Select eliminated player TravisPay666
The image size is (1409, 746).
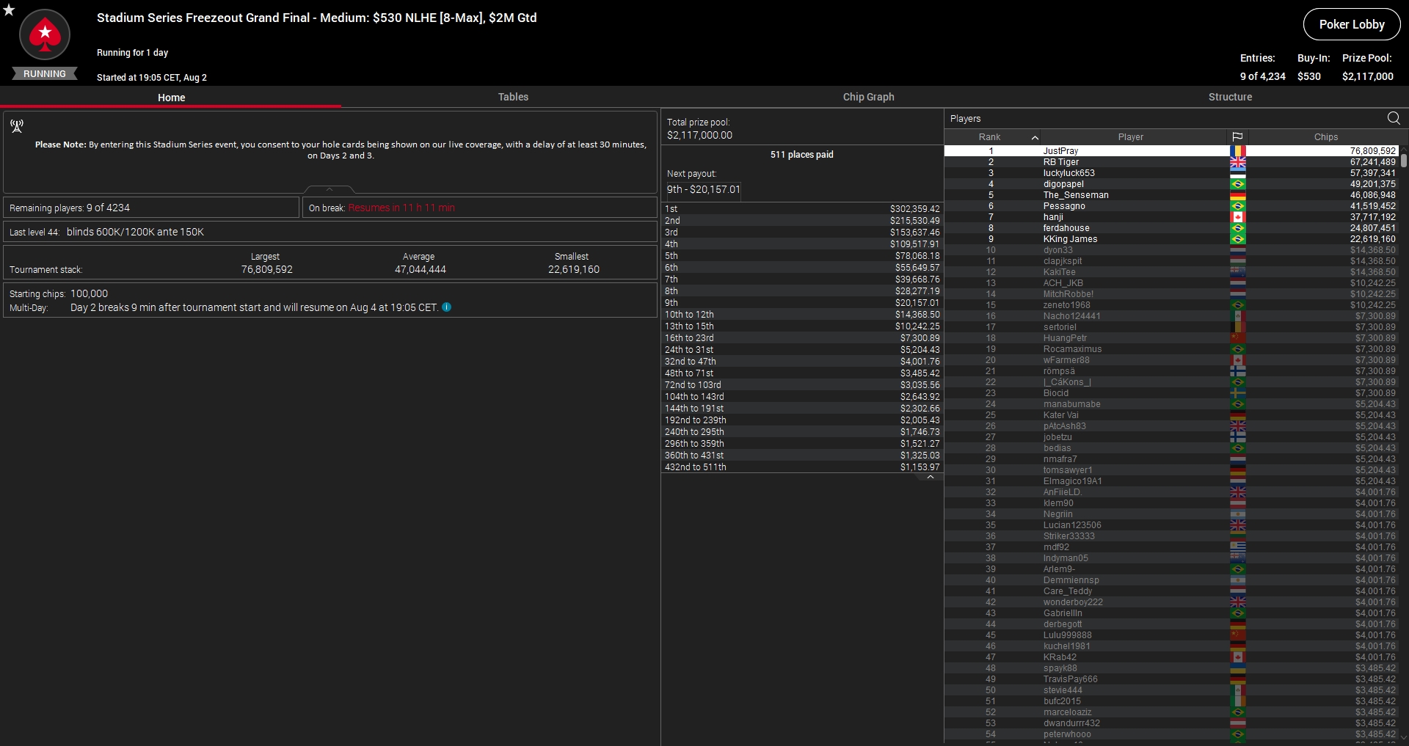click(x=1171, y=679)
